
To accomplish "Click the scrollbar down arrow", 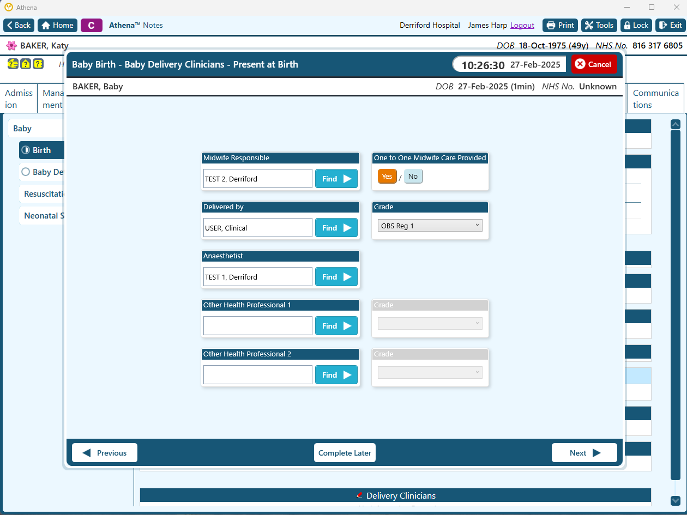I will (676, 500).
